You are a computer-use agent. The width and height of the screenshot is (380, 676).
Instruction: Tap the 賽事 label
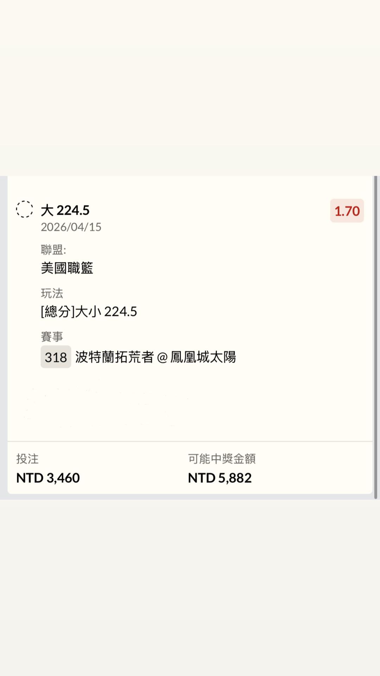[x=52, y=337]
